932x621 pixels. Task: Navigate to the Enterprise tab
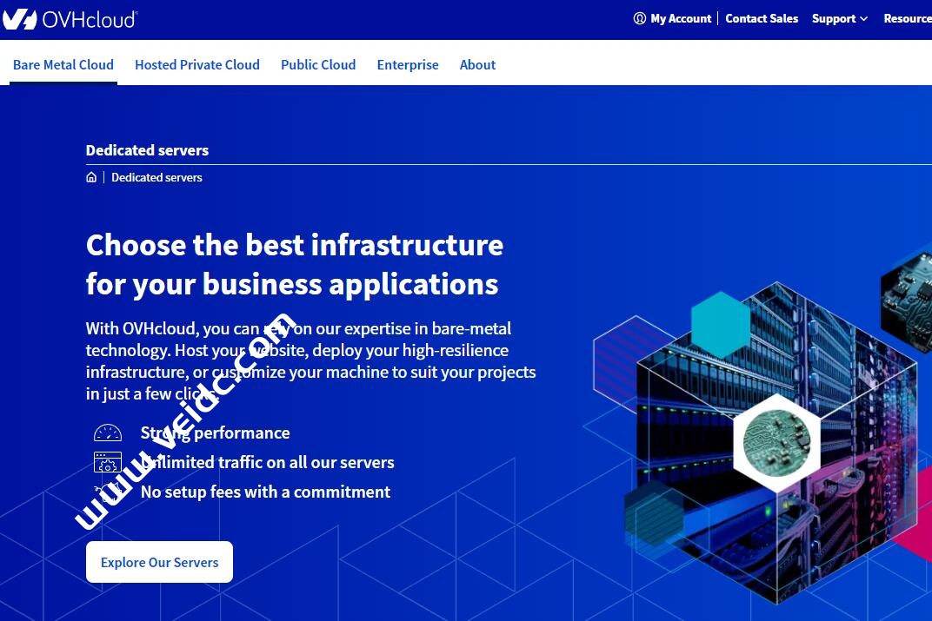pos(408,64)
